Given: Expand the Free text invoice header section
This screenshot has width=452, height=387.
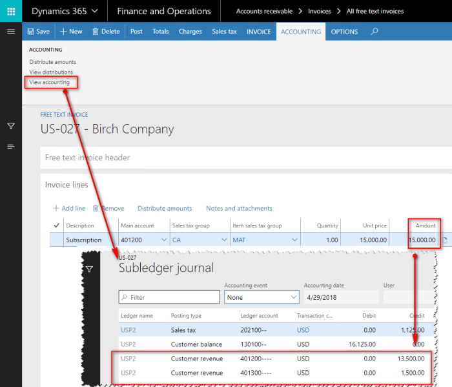Looking at the screenshot, I should [246, 158].
